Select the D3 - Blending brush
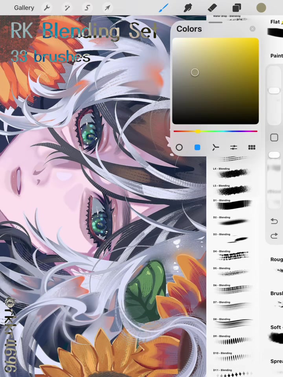This screenshot has width=283, height=377. [x=232, y=238]
